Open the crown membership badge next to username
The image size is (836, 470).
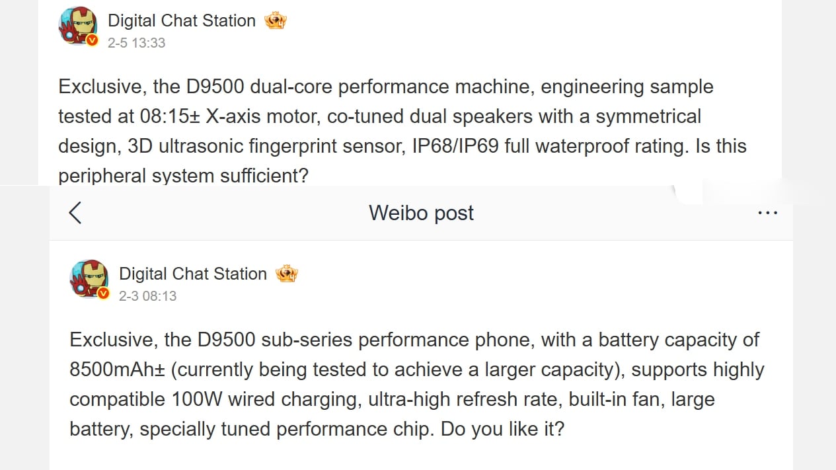click(x=276, y=20)
